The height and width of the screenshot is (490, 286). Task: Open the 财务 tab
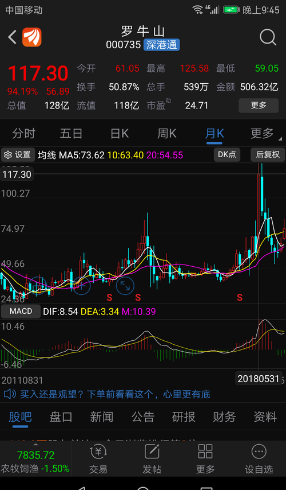224,417
